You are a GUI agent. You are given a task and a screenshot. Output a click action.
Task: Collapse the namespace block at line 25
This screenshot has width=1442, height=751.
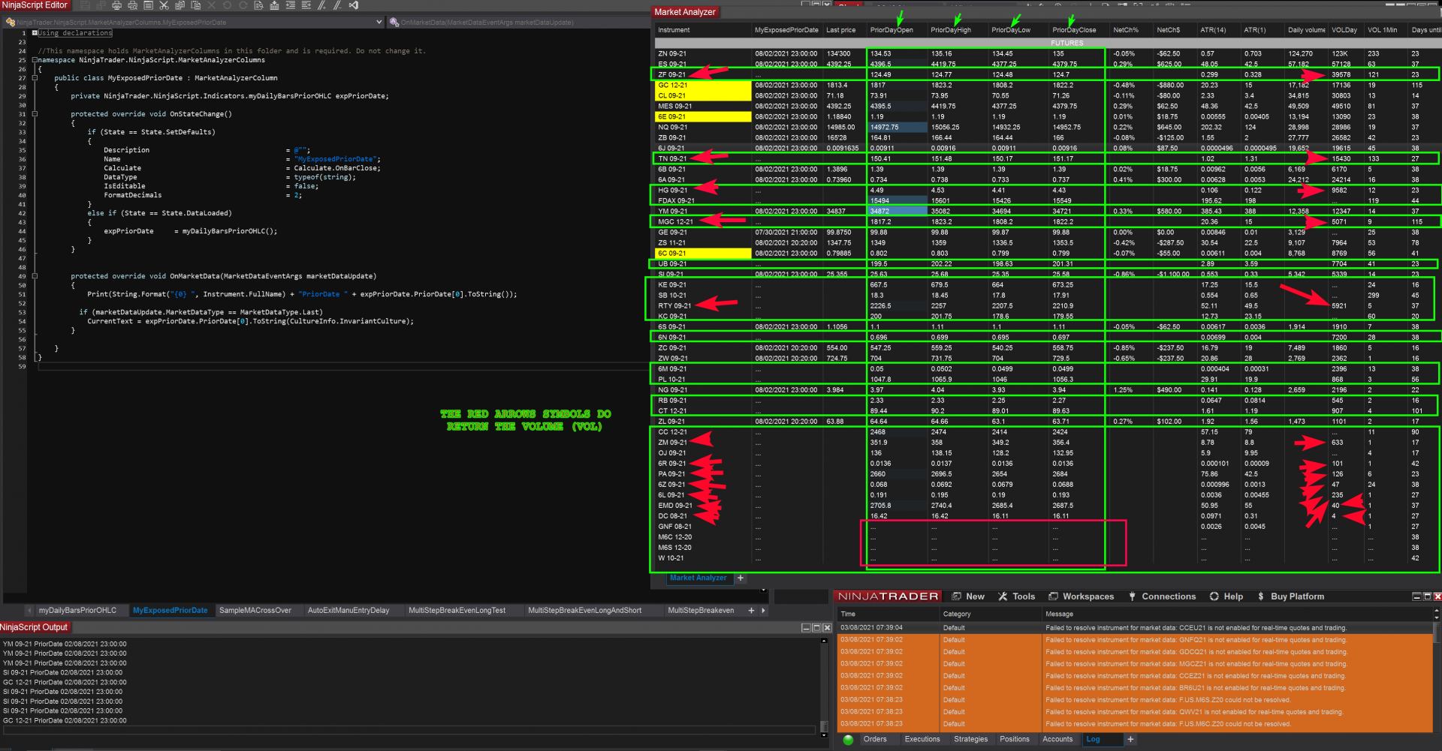[x=35, y=60]
